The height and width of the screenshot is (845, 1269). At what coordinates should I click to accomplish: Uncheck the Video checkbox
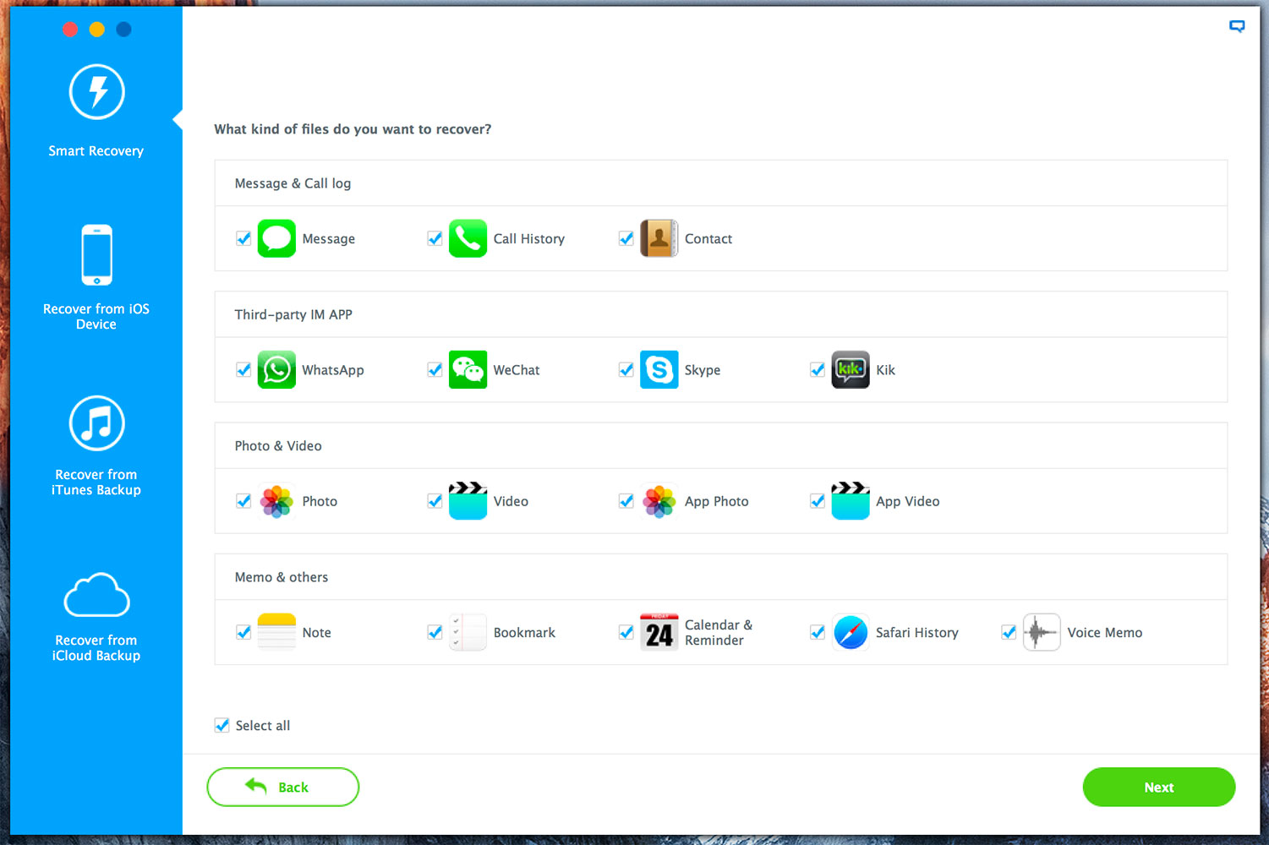point(435,501)
